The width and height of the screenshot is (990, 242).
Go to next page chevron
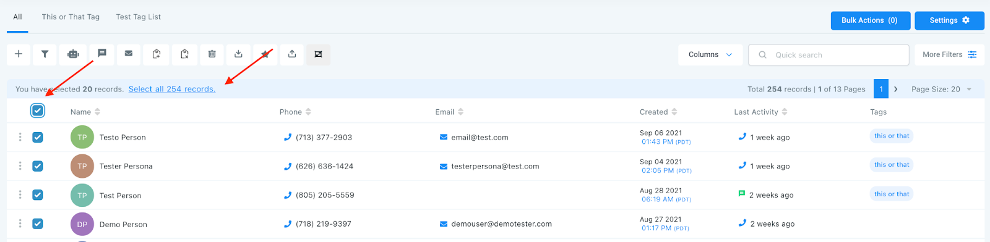pyautogui.click(x=895, y=89)
